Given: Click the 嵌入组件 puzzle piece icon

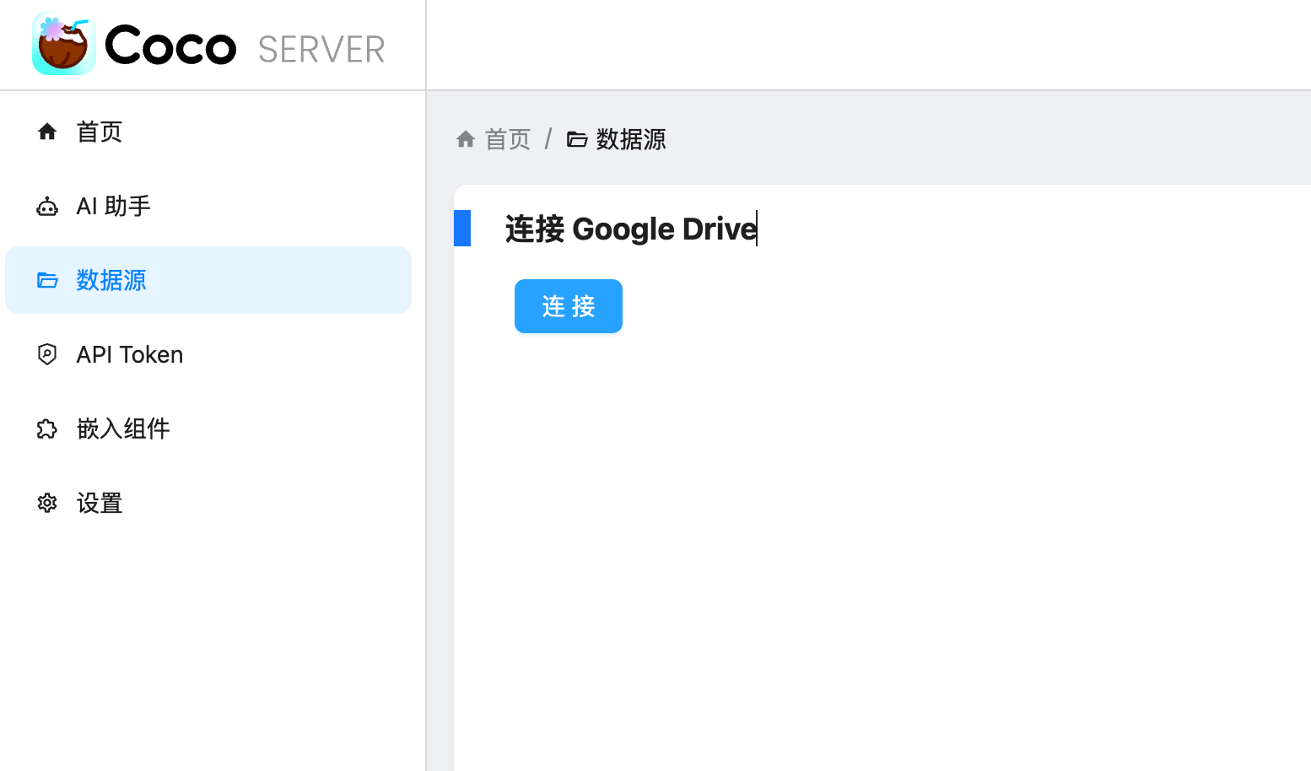Looking at the screenshot, I should coord(47,429).
